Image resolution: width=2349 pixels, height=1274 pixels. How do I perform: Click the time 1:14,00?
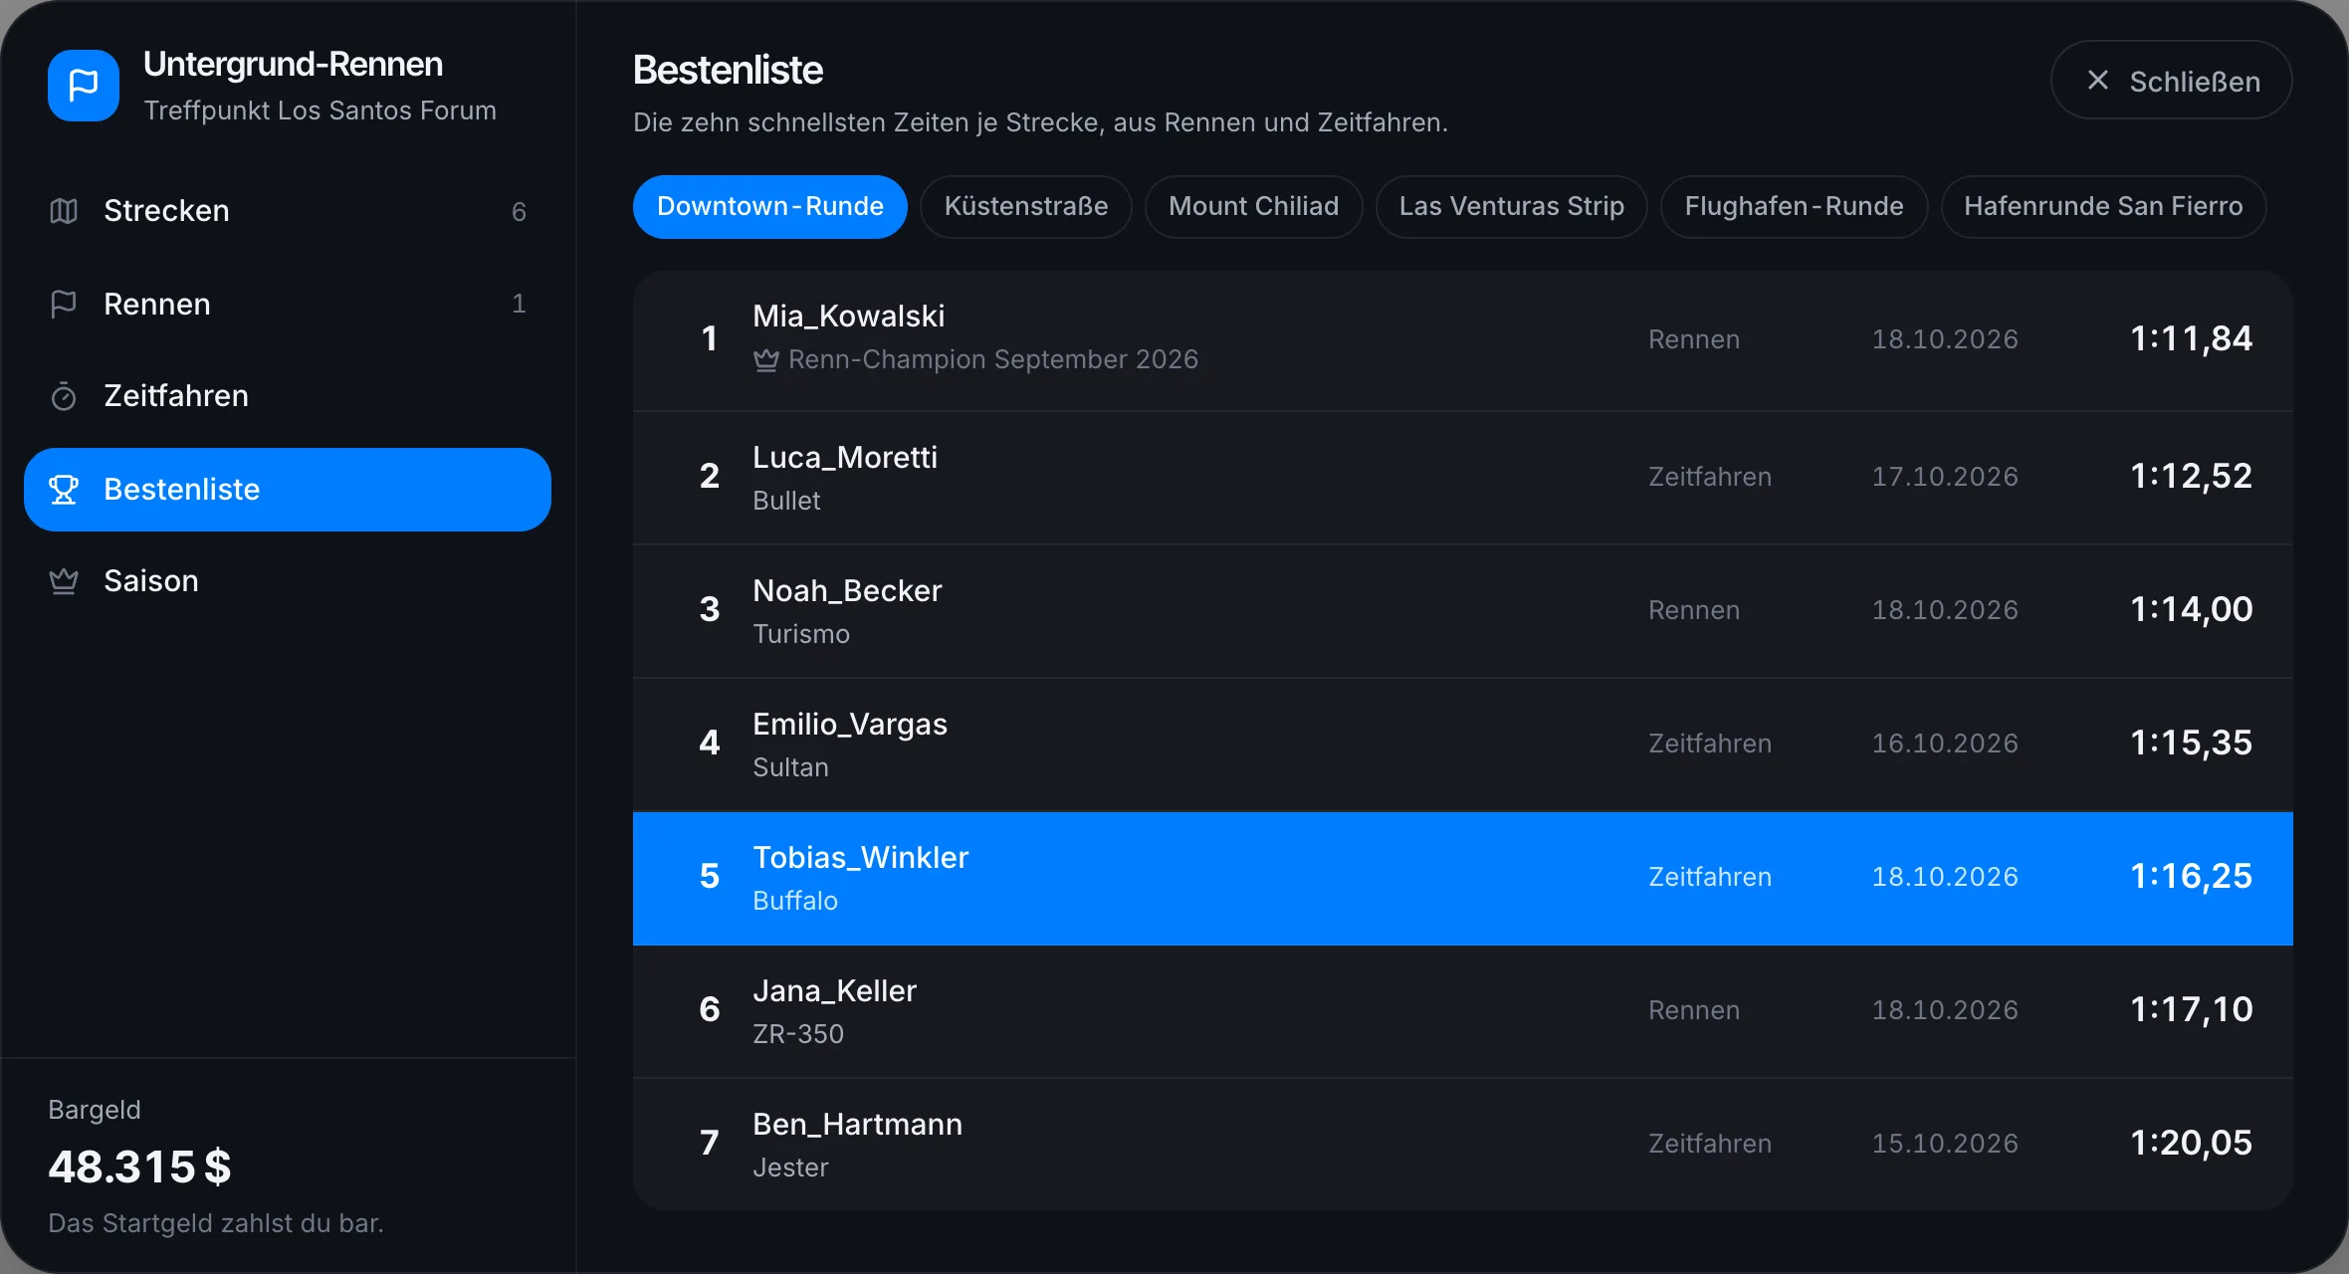coord(2191,610)
